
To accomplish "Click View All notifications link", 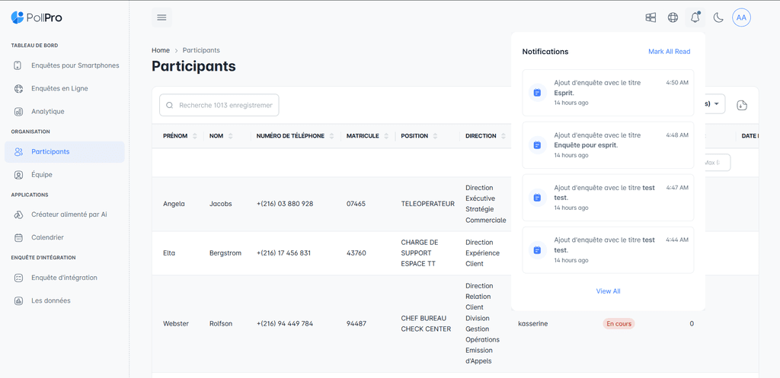I will [608, 291].
